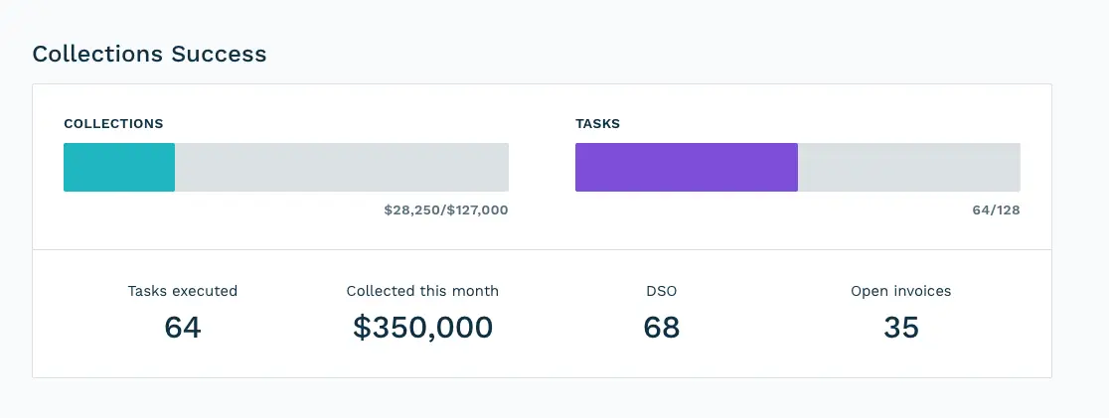1109x418 pixels.
Task: Click the 64/128 tasks progress count
Action: (x=996, y=210)
